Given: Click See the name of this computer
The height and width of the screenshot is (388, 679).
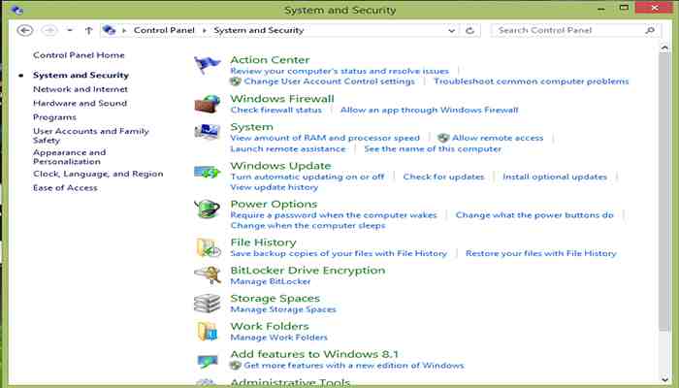Looking at the screenshot, I should click(433, 149).
